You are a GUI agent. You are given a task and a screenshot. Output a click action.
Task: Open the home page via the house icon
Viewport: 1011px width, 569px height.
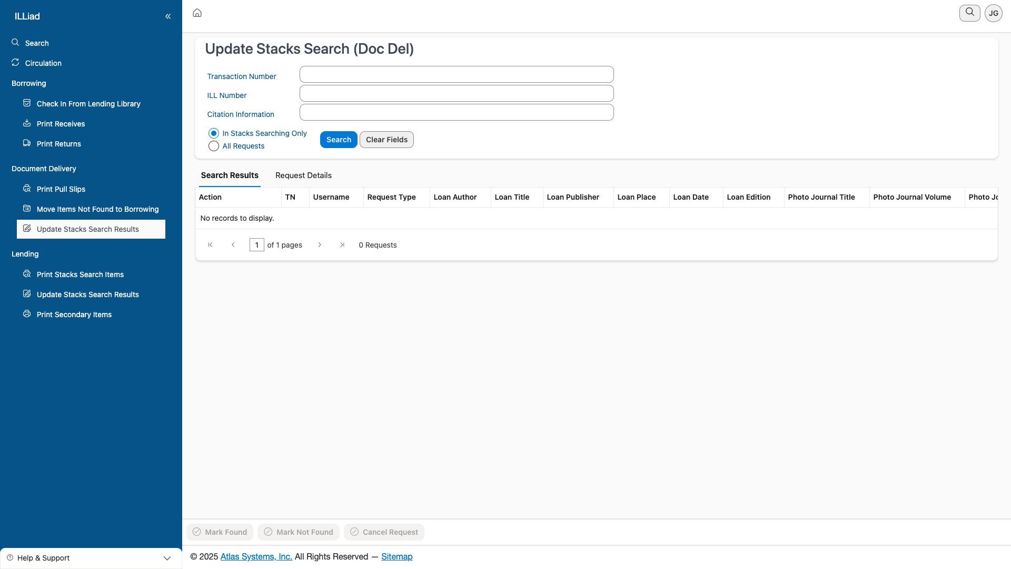point(197,12)
